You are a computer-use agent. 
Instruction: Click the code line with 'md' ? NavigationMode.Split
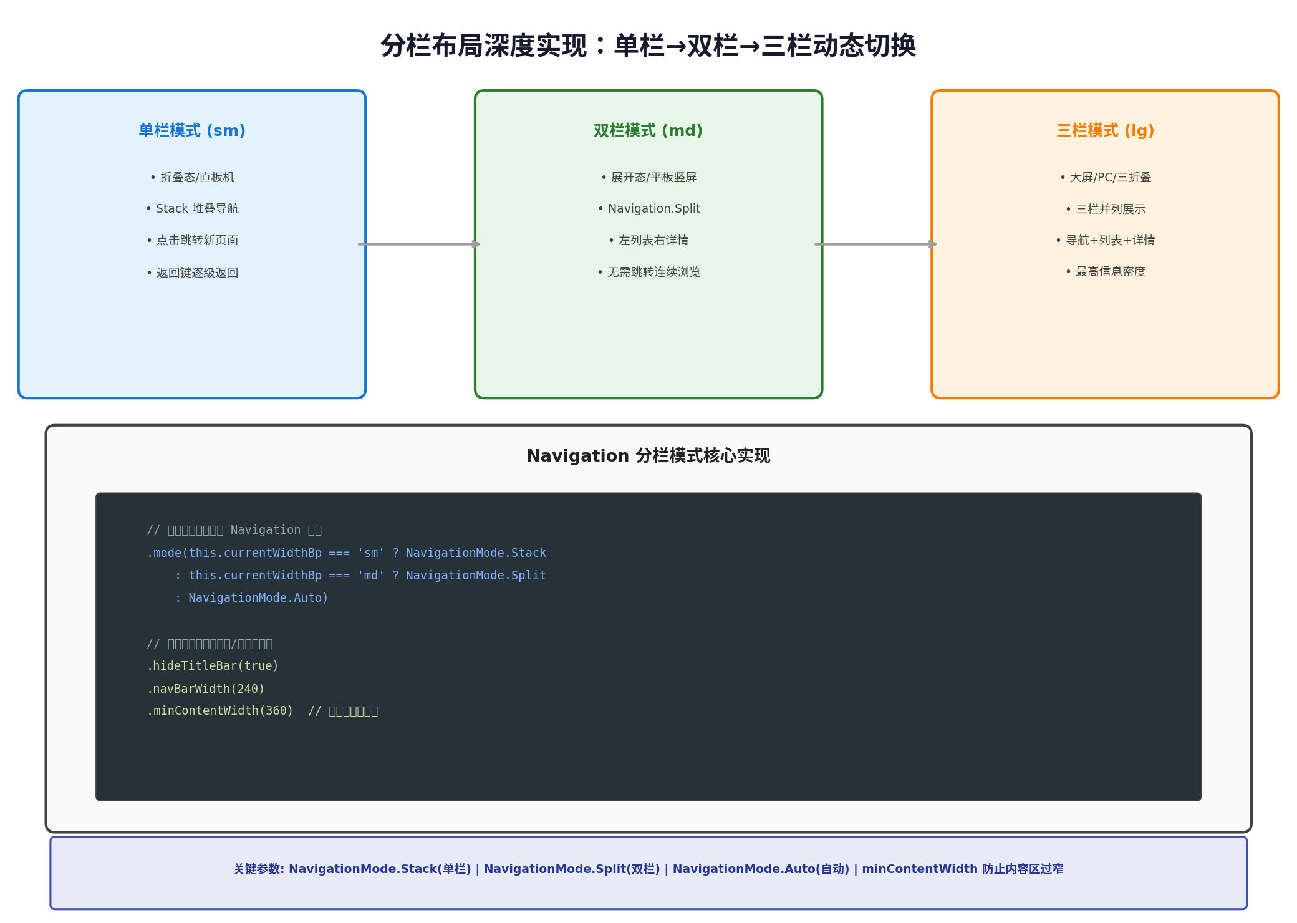click(x=360, y=575)
